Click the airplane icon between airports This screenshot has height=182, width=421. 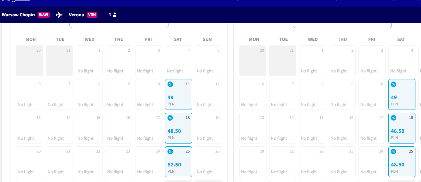pos(59,15)
